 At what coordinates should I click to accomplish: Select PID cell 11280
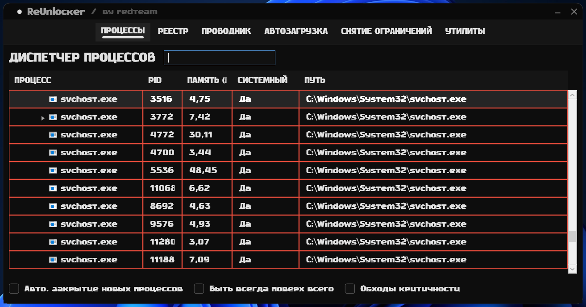(162, 242)
